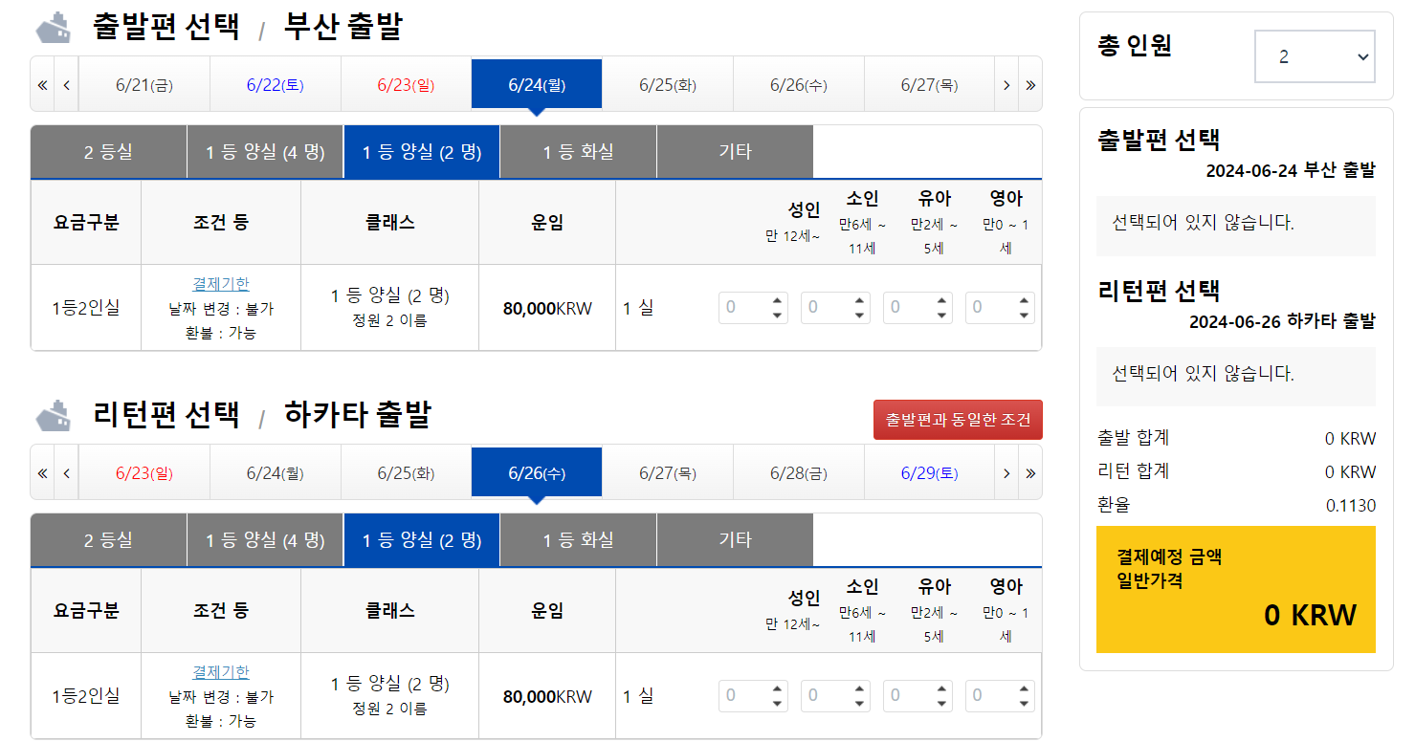Select the 6/22(토) departure date tab
1415x742 pixels.
coord(275,83)
